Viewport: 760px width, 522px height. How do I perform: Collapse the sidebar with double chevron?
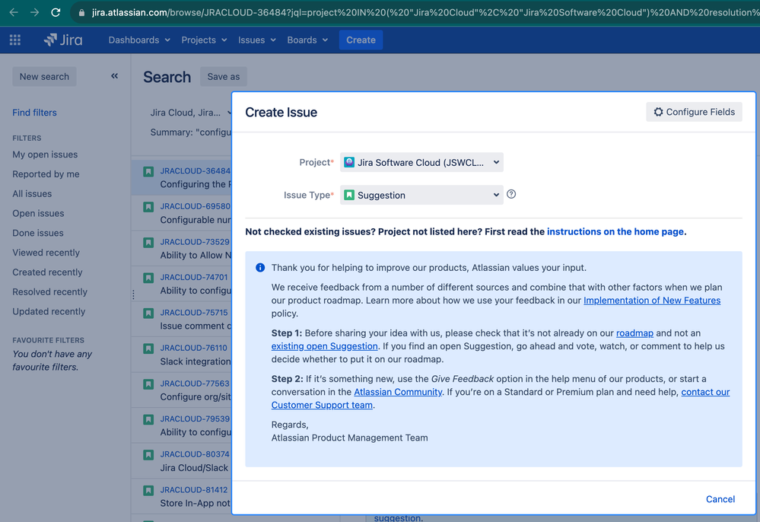click(114, 75)
